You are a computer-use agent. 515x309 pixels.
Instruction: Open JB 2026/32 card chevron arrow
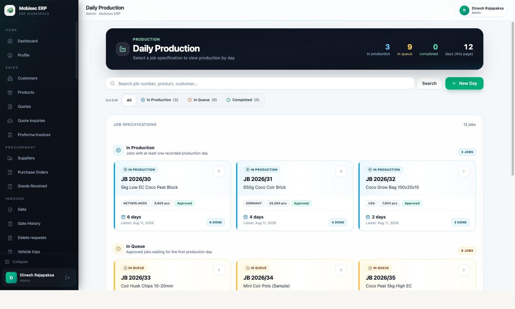464,171
